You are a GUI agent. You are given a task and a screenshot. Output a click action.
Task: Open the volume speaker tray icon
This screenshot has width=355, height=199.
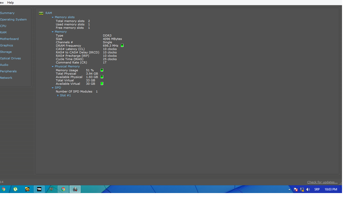[308, 189]
